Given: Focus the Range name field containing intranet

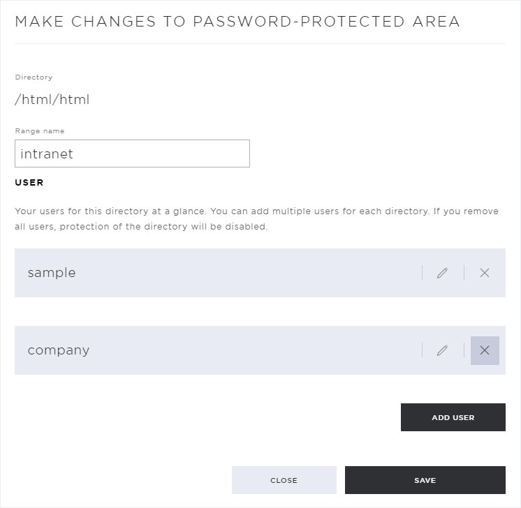Looking at the screenshot, I should click(x=132, y=154).
